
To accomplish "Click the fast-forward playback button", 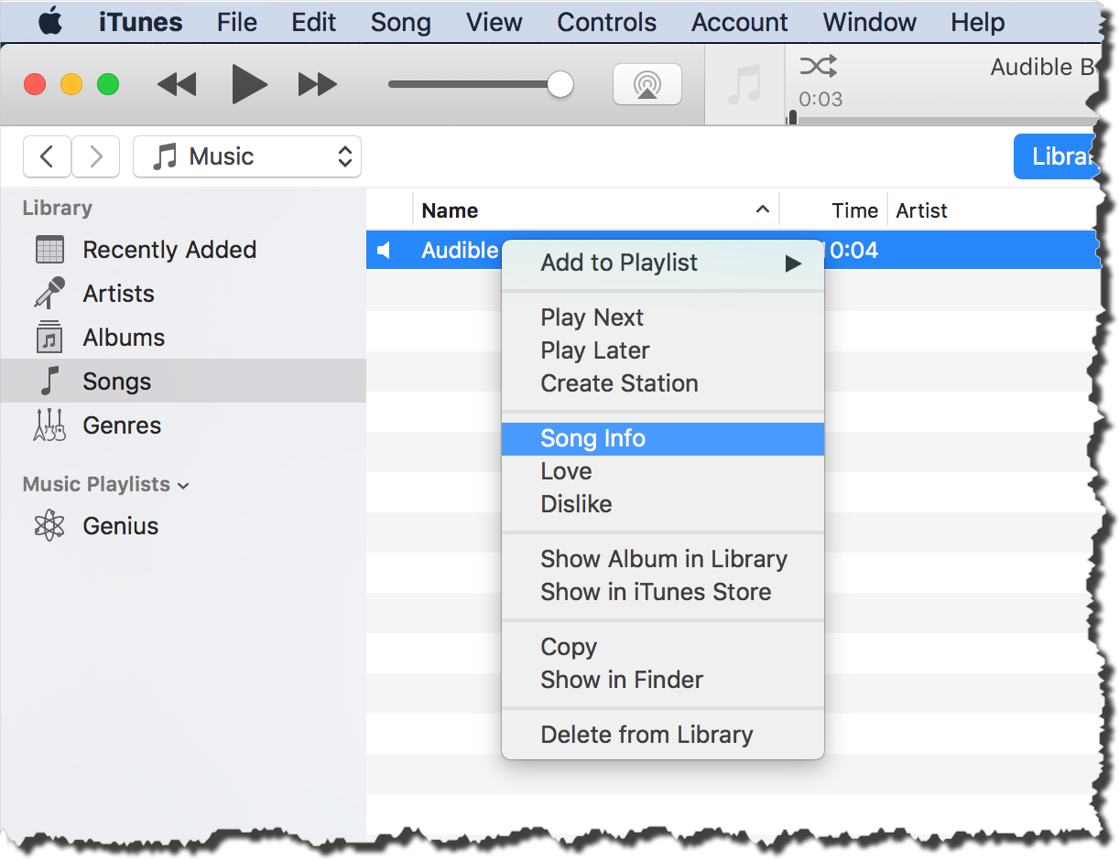I will click(x=318, y=85).
